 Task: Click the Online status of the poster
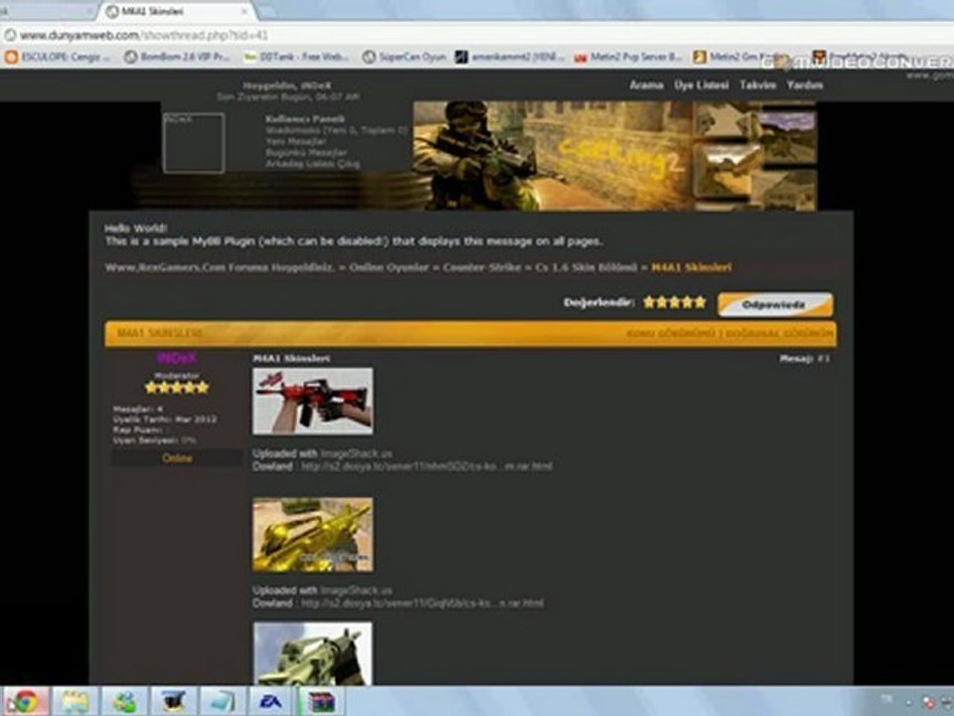(177, 458)
